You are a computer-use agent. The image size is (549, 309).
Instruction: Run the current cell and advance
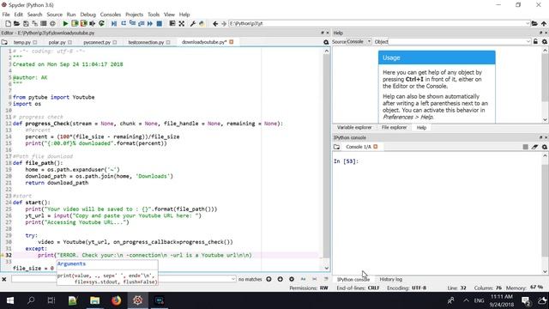tap(83, 23)
